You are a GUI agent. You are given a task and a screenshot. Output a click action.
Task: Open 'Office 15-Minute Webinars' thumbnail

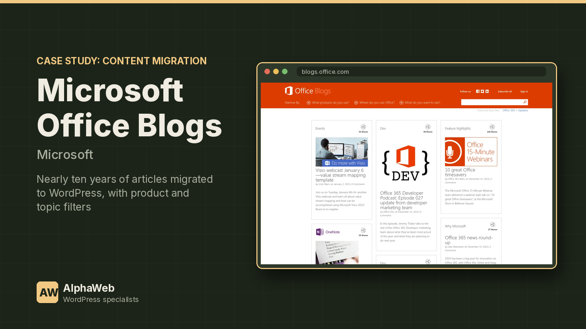coord(471,152)
